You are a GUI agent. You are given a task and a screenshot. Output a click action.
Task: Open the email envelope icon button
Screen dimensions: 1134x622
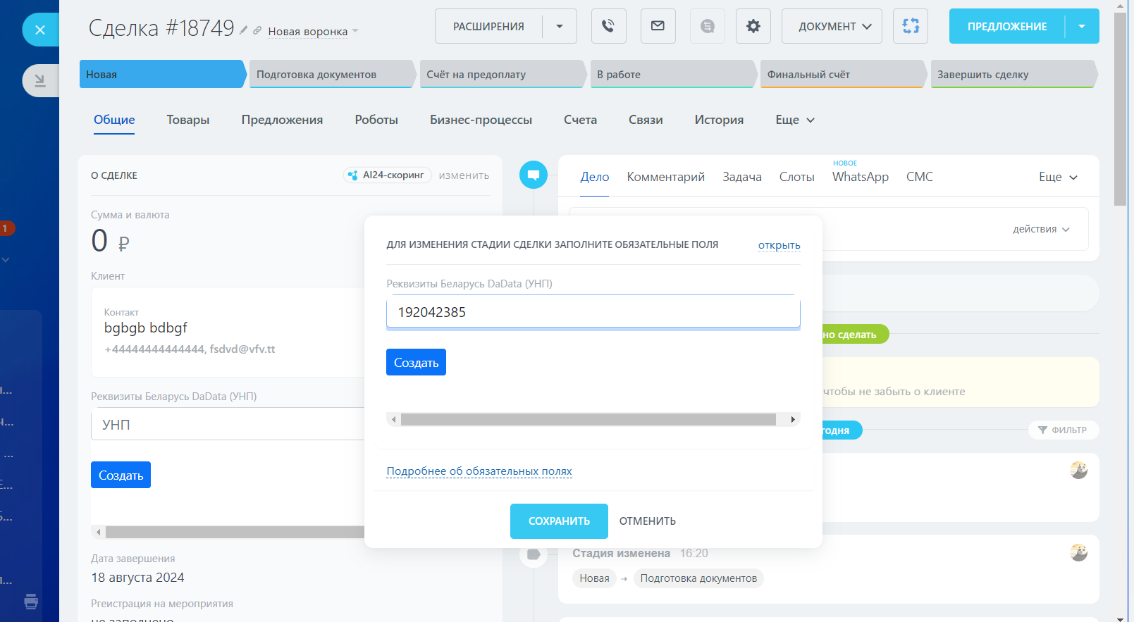[x=658, y=26]
